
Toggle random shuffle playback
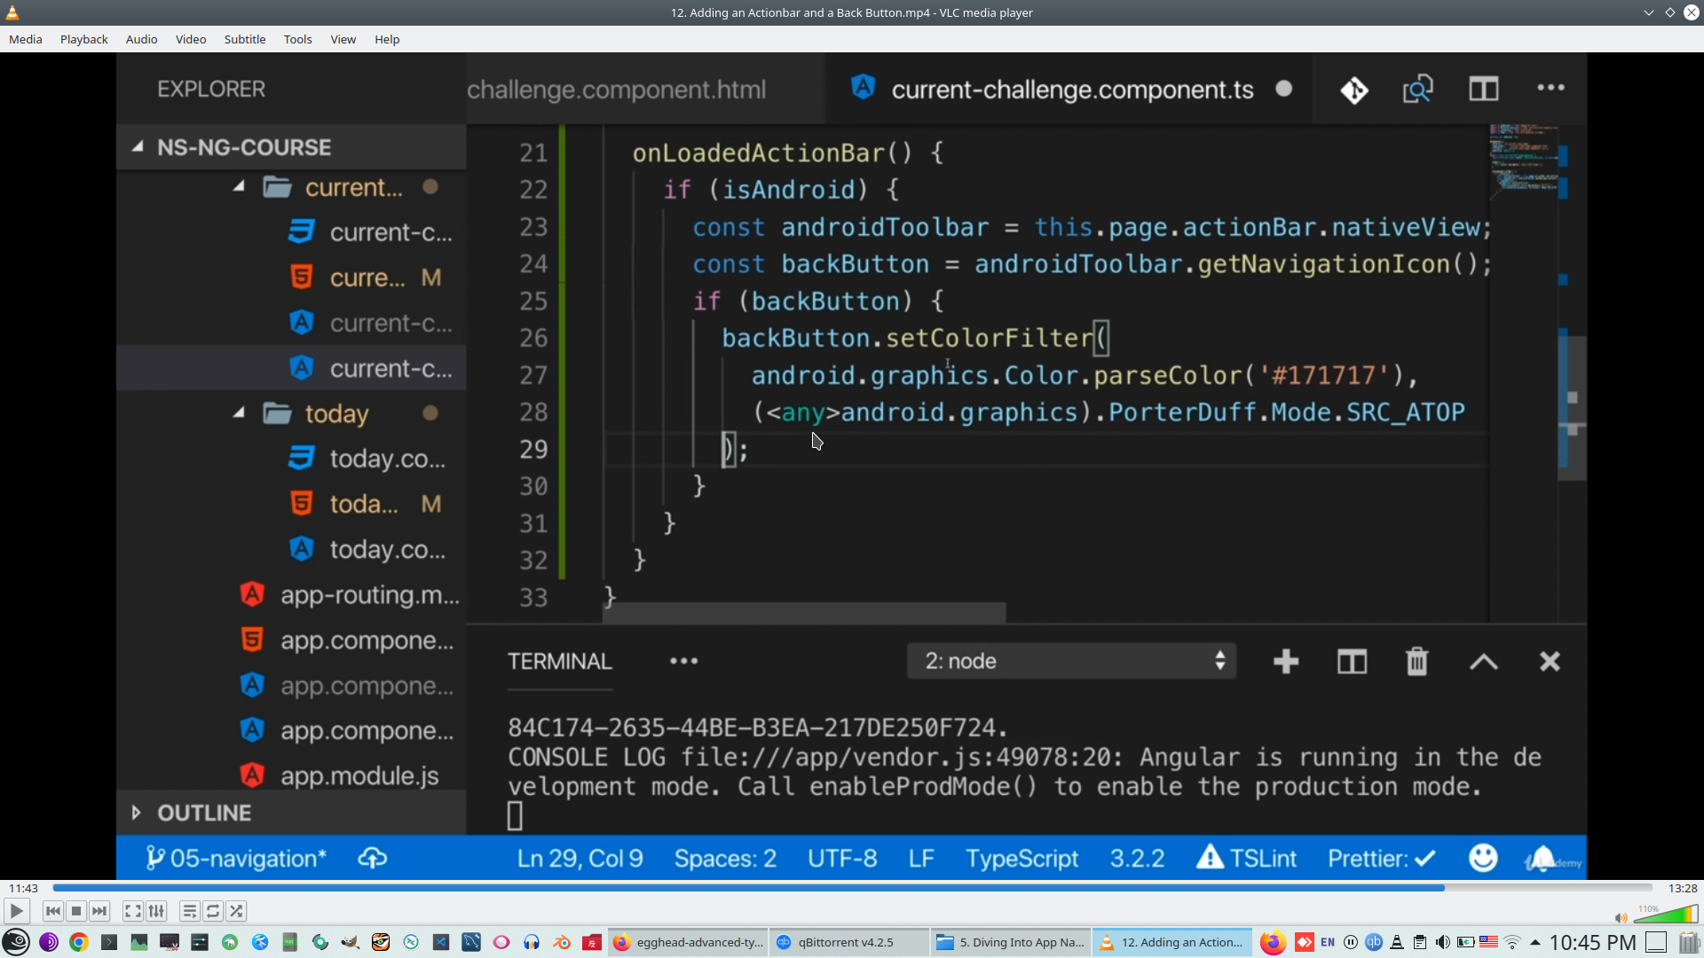click(236, 911)
